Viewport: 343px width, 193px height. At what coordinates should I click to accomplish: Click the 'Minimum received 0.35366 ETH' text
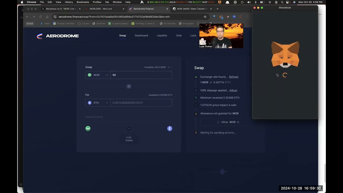(x=220, y=98)
